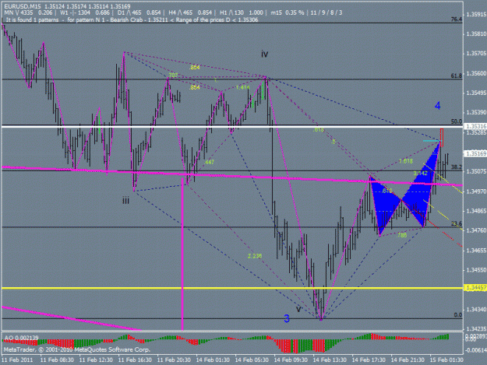Click the 1.35495 price axis label
This screenshot has width=487, height=365.
point(476,93)
